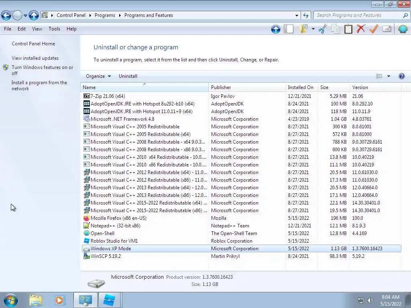Select Windows XP Mode entry
This screenshot has width=411, height=308.
pyautogui.click(x=241, y=249)
